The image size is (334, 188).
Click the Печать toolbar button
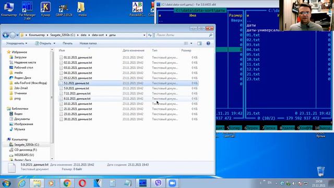(67, 43)
